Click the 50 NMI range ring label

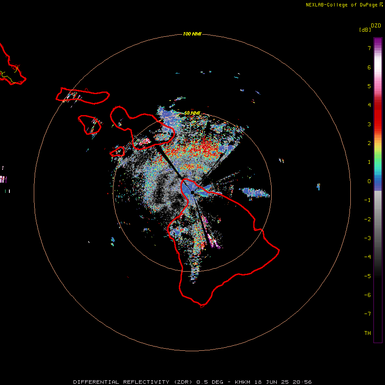pos(192,113)
